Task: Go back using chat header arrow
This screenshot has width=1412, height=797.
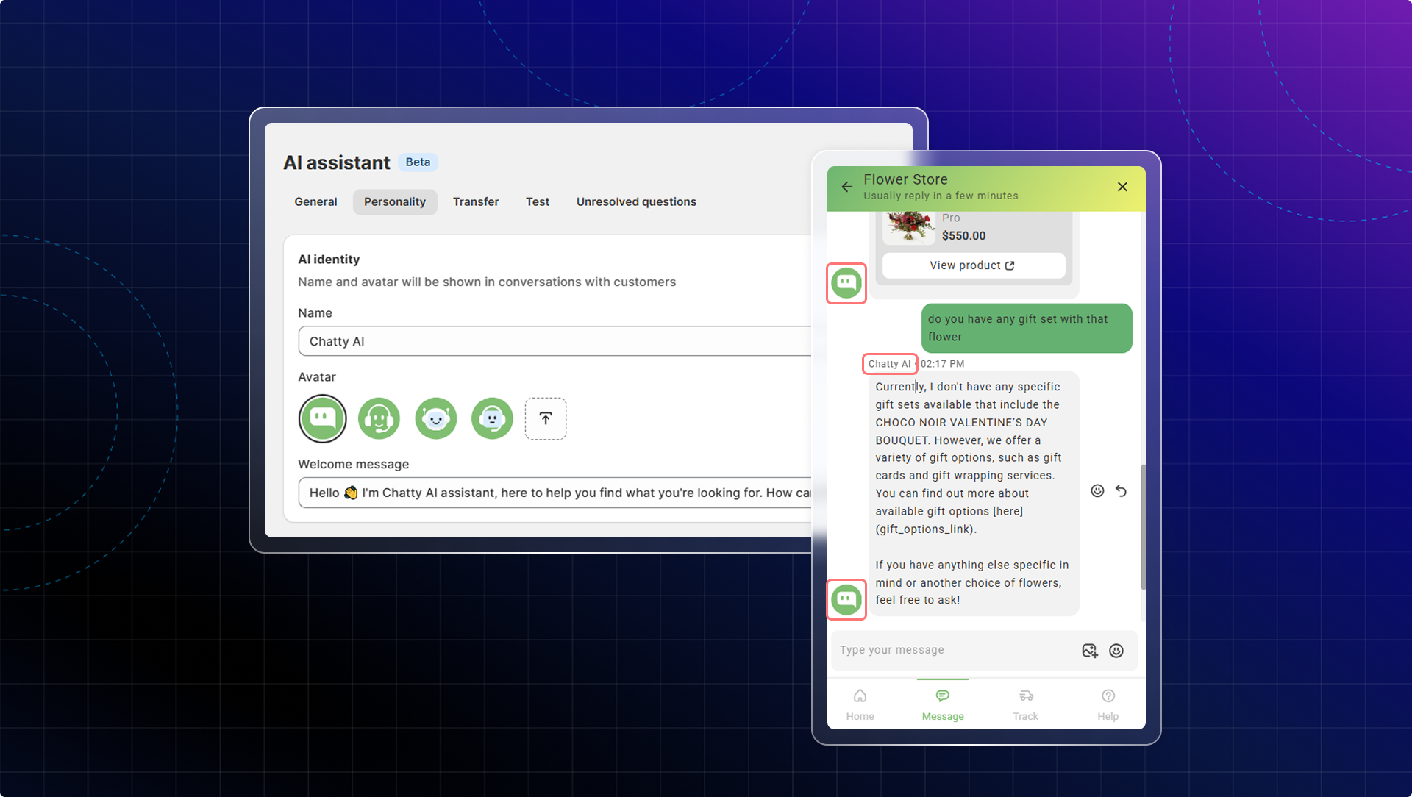Action: click(847, 187)
